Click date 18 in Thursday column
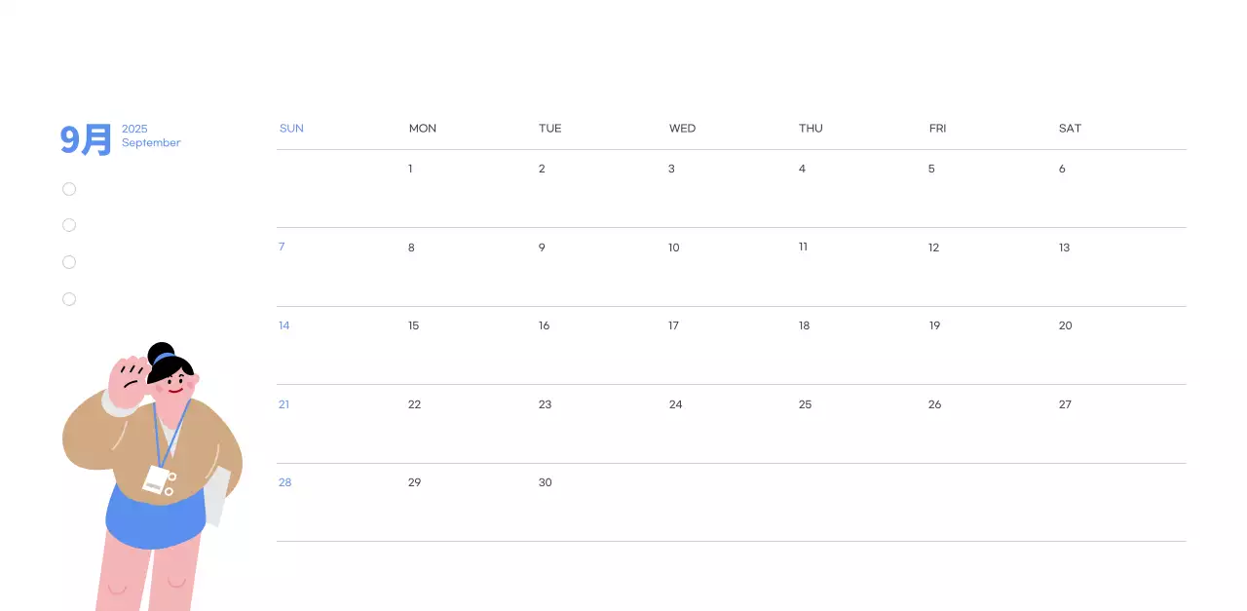 [804, 325]
